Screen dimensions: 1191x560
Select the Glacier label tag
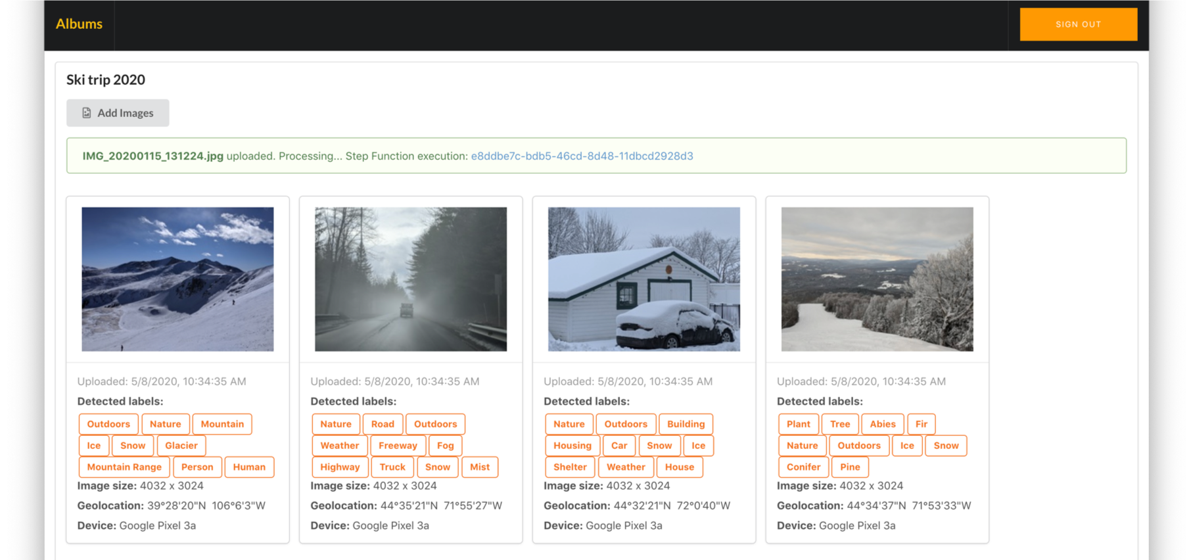[x=181, y=446]
